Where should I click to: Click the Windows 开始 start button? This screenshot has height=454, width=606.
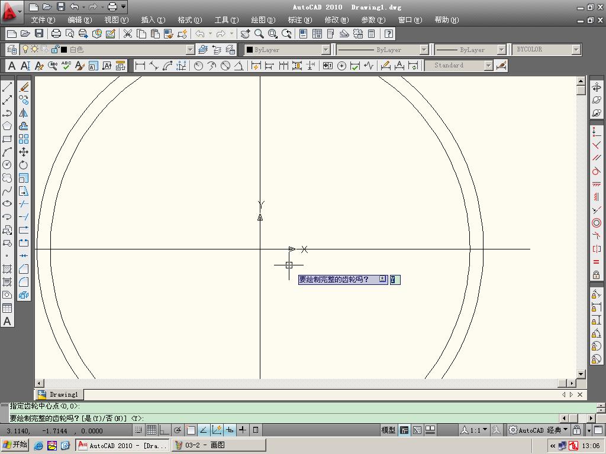(x=15, y=445)
